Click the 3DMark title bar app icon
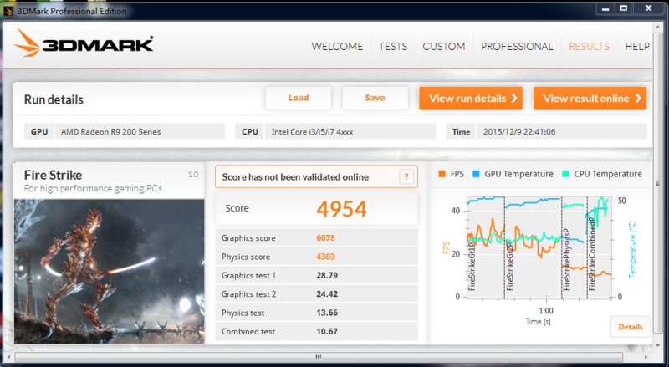 pyautogui.click(x=8, y=11)
